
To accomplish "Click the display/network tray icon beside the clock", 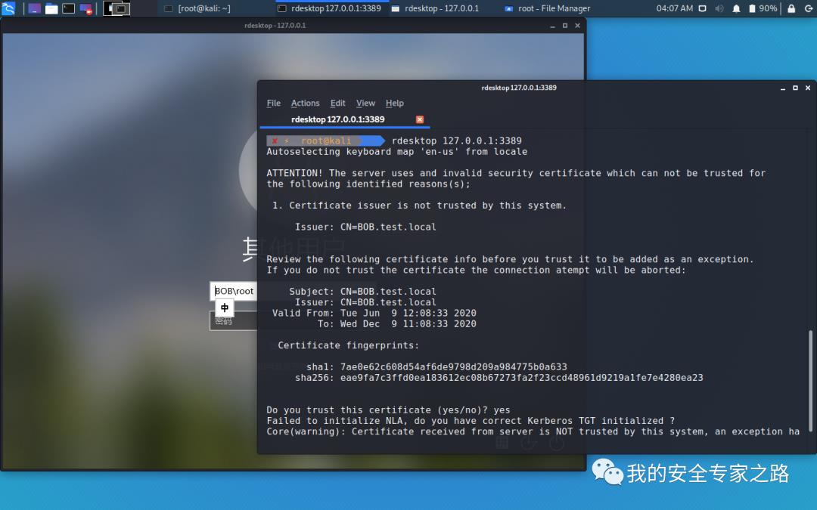I will point(702,8).
